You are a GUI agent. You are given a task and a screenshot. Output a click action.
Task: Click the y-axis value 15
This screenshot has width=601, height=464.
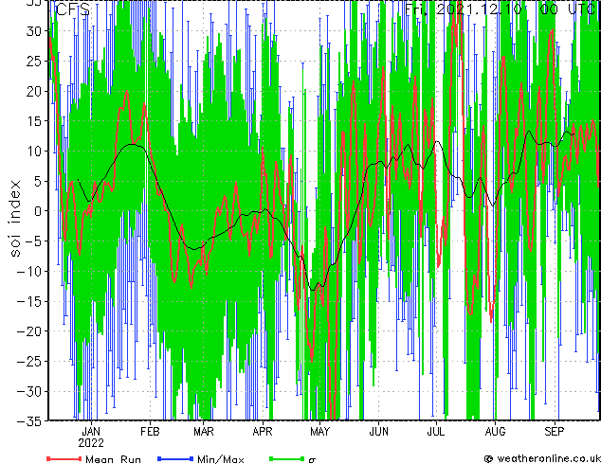[x=34, y=121]
